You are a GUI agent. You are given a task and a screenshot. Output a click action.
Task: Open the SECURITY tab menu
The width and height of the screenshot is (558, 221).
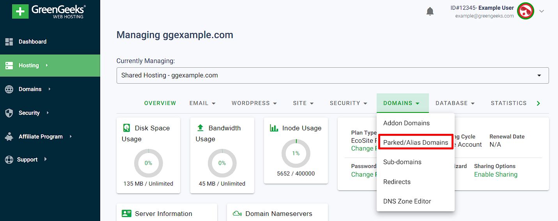click(x=349, y=103)
